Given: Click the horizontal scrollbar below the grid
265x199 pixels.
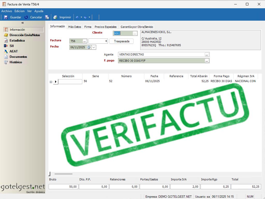Looking at the screenshot, I should (63, 174).
